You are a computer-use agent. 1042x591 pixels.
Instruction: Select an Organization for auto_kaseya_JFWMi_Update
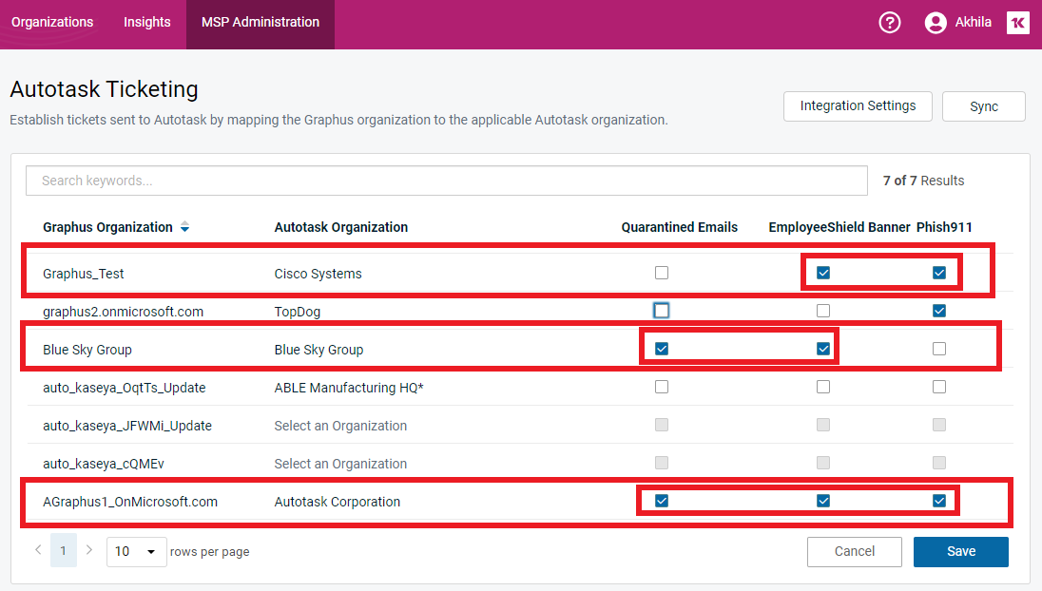(x=340, y=426)
